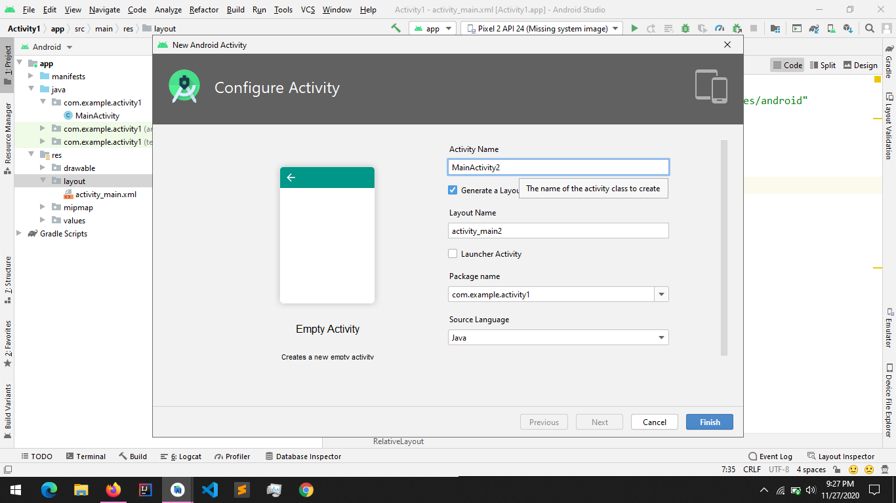Enable the Launcher Activity checkbox
896x503 pixels.
[x=453, y=253]
